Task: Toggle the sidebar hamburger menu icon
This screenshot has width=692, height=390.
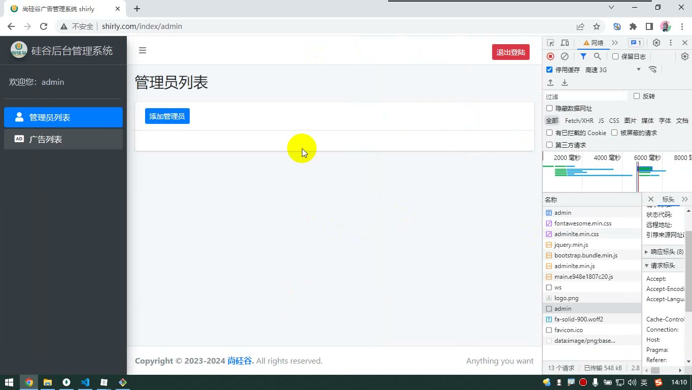Action: 143,50
